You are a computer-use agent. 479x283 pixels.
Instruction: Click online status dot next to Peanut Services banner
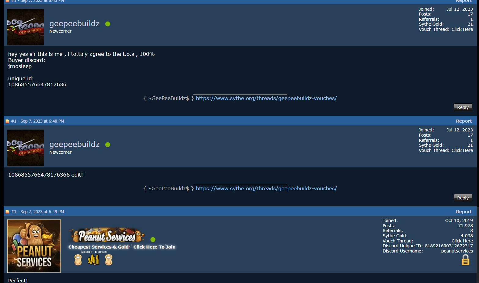coord(153,240)
